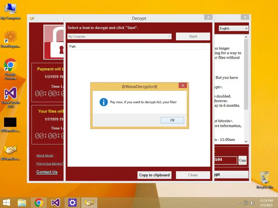Open network status tray icon
The width and height of the screenshot is (278, 208).
click(x=246, y=203)
